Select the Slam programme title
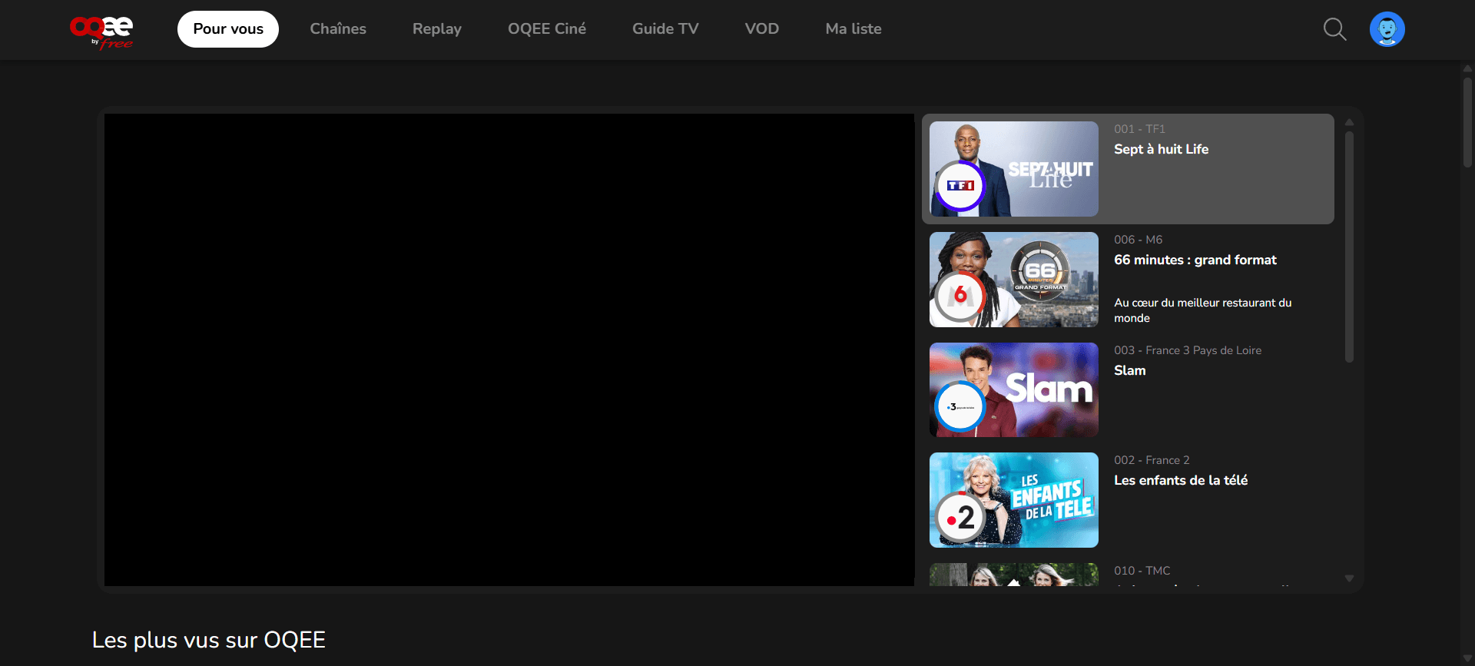 click(x=1130, y=370)
